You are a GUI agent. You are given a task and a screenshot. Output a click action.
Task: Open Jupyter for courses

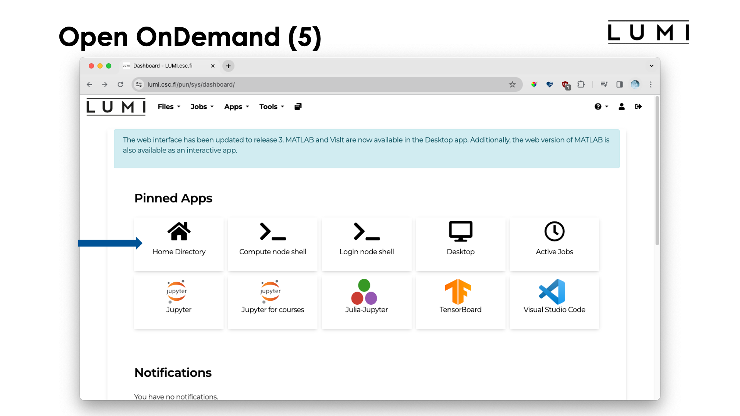tap(272, 302)
